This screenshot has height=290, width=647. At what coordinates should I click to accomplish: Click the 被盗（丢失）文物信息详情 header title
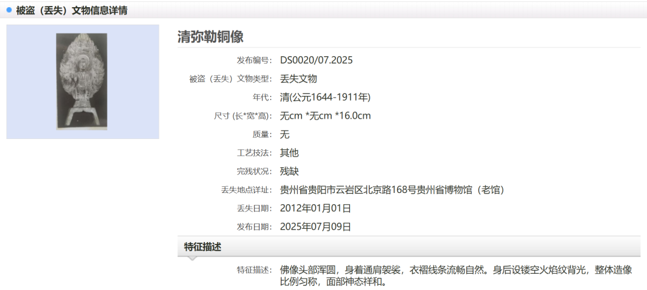(x=71, y=10)
